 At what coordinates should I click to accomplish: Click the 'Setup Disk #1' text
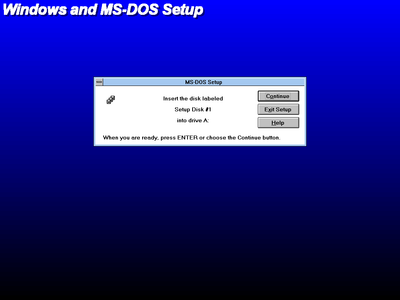point(193,109)
